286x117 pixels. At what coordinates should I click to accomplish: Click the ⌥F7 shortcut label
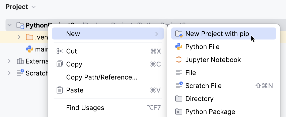154,108
